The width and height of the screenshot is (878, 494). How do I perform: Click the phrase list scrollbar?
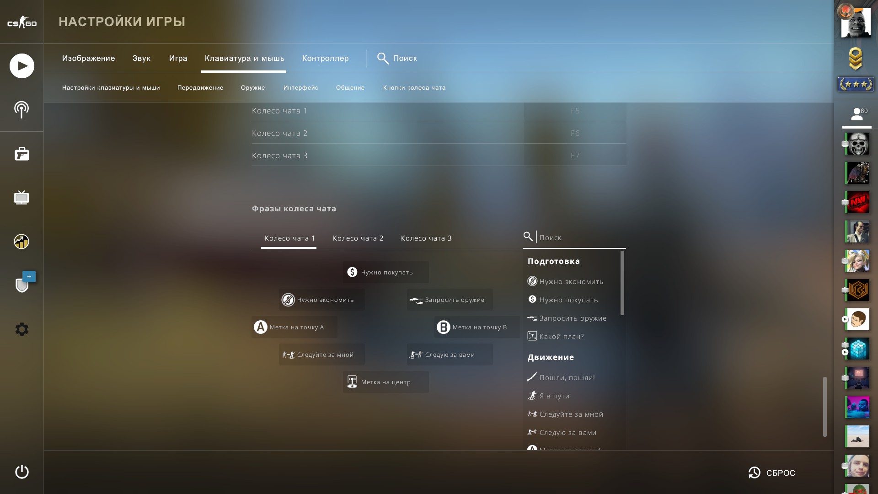[622, 283]
